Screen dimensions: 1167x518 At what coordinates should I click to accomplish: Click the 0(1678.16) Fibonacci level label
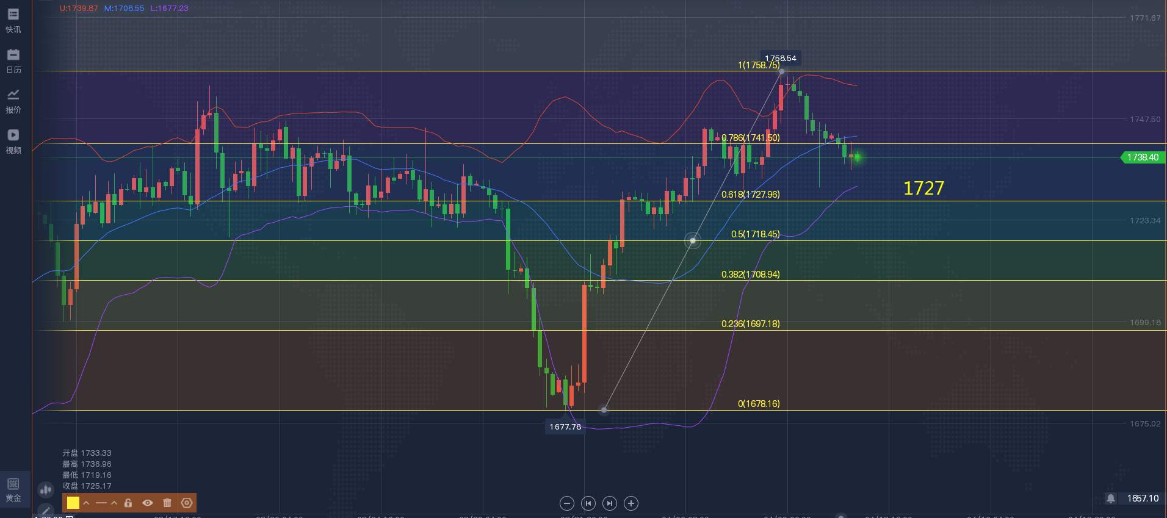point(759,404)
